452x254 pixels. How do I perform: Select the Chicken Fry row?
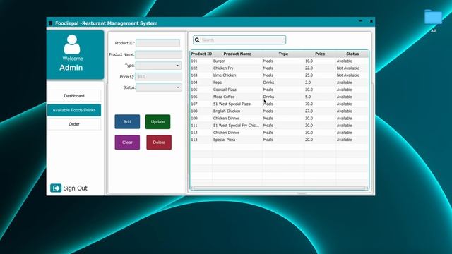point(280,68)
